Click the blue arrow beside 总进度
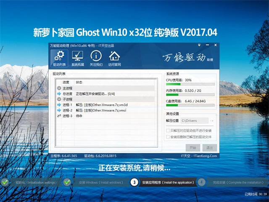This screenshot has height=202, width=269. click(59, 93)
